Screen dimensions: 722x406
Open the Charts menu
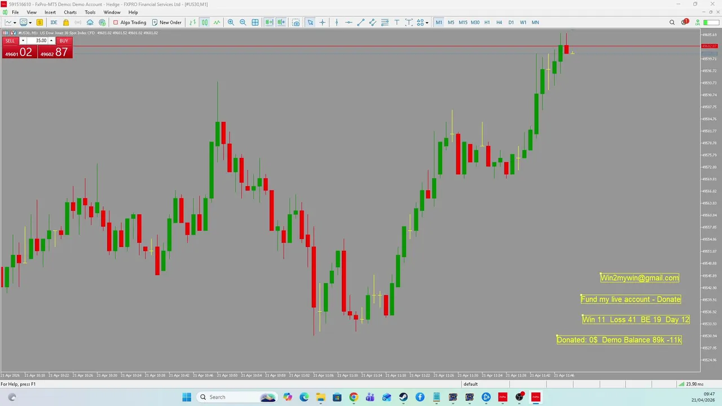coord(71,12)
